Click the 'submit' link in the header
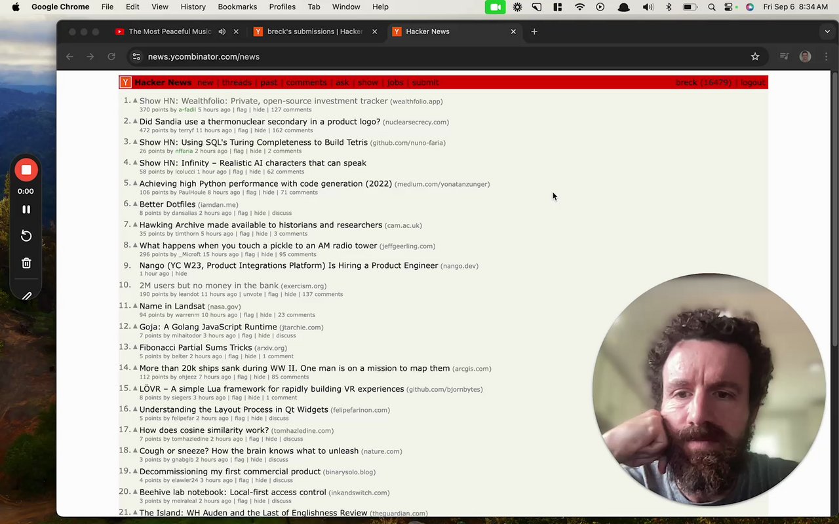Image resolution: width=839 pixels, height=524 pixels. (425, 83)
